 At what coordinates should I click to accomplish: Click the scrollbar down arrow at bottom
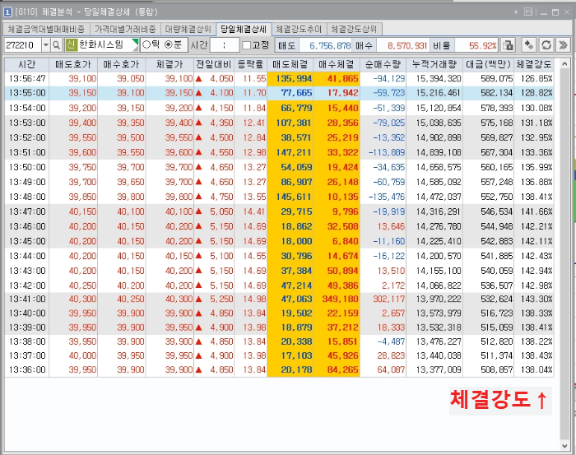pos(564,446)
